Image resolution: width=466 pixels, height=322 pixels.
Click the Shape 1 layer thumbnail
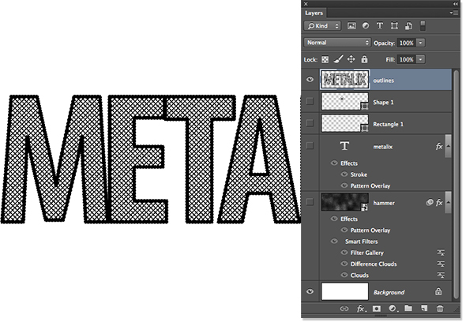point(344,101)
